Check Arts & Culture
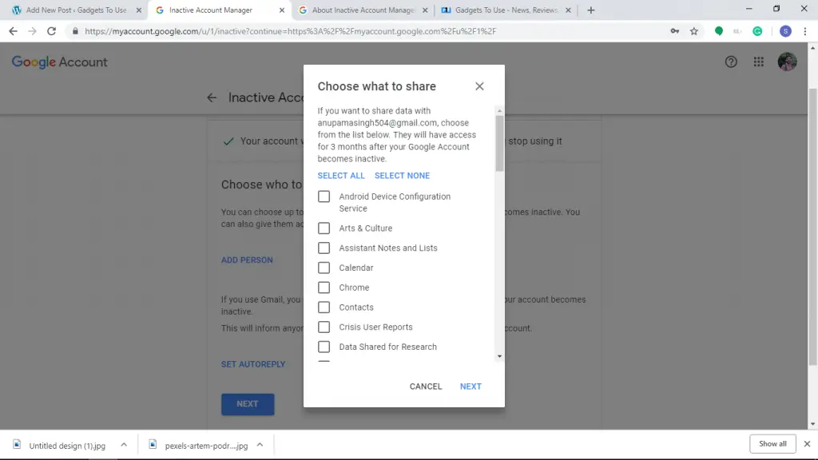 pos(324,228)
